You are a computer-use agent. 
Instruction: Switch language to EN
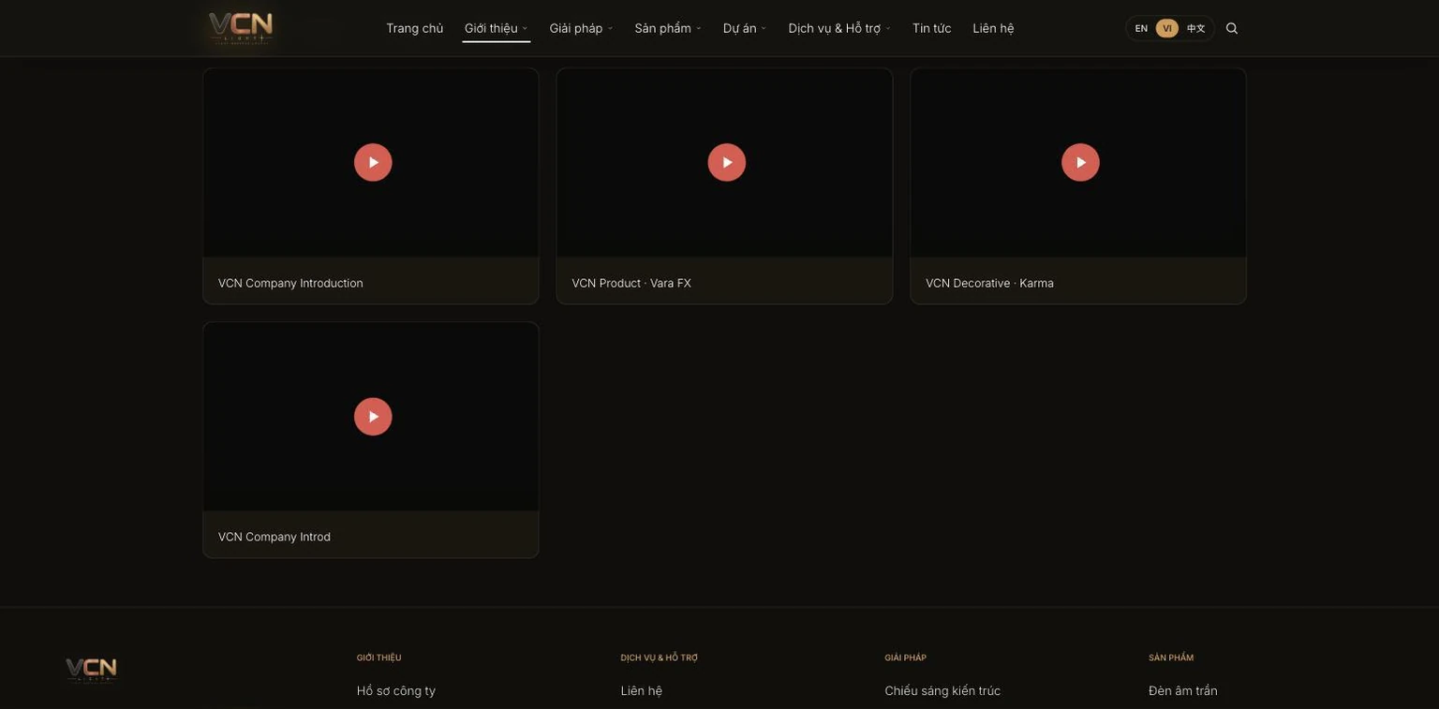pos(1141,28)
